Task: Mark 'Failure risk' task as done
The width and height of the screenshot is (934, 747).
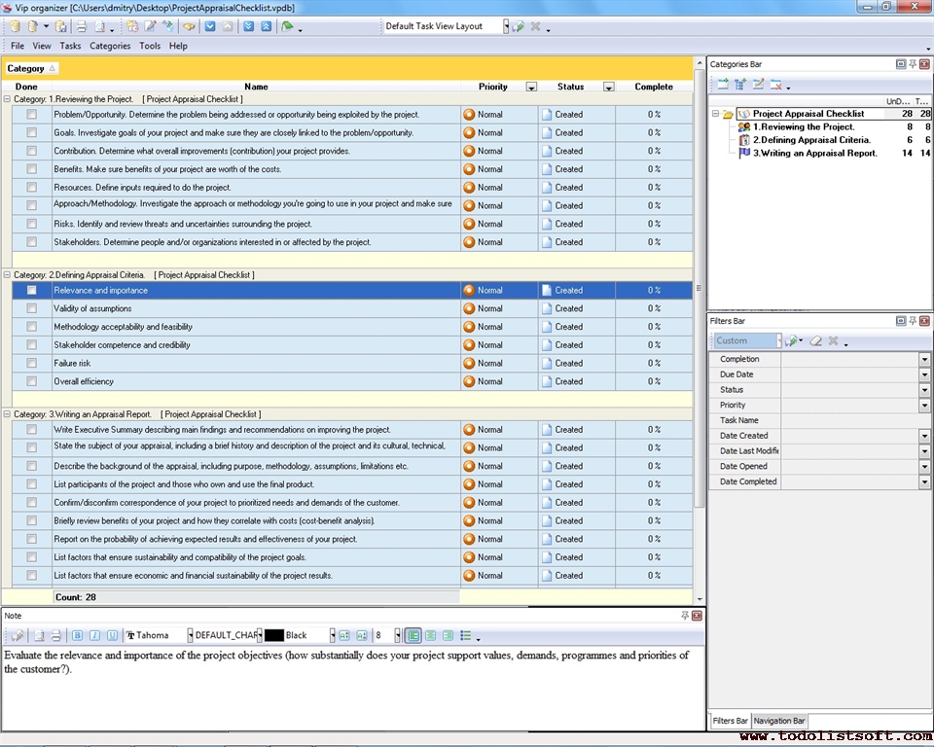Action: tap(32, 363)
